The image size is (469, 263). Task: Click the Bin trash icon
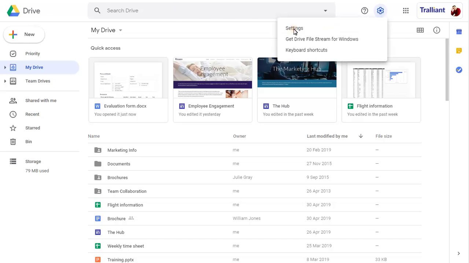[x=13, y=142]
